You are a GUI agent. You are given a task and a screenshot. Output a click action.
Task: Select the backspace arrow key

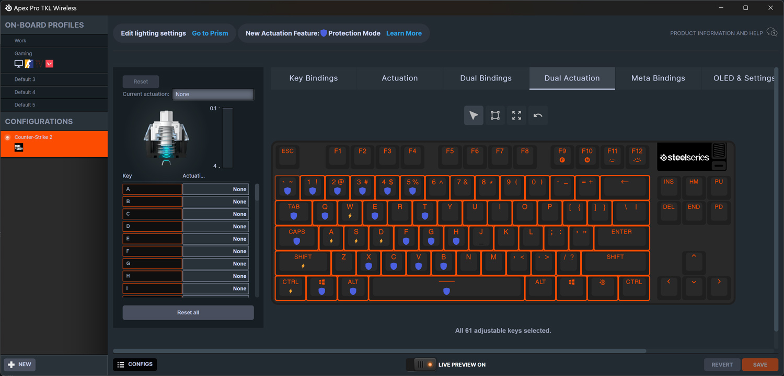point(625,187)
